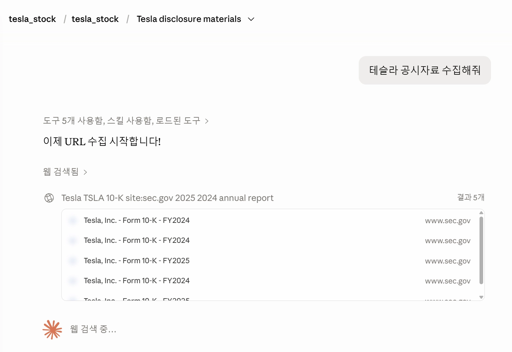Viewport: 512px width, 352px height.
Task: Click the orange Claude spinner icon
Action: click(x=52, y=329)
